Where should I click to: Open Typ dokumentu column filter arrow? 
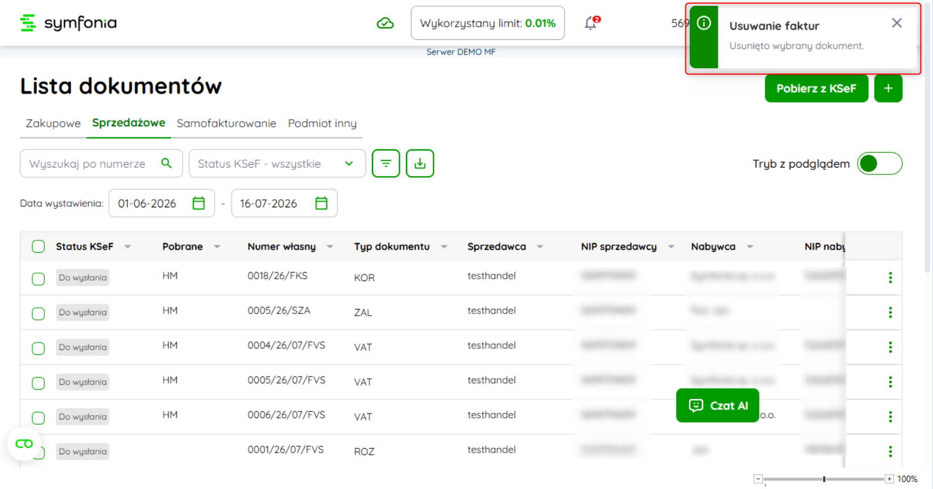point(444,246)
